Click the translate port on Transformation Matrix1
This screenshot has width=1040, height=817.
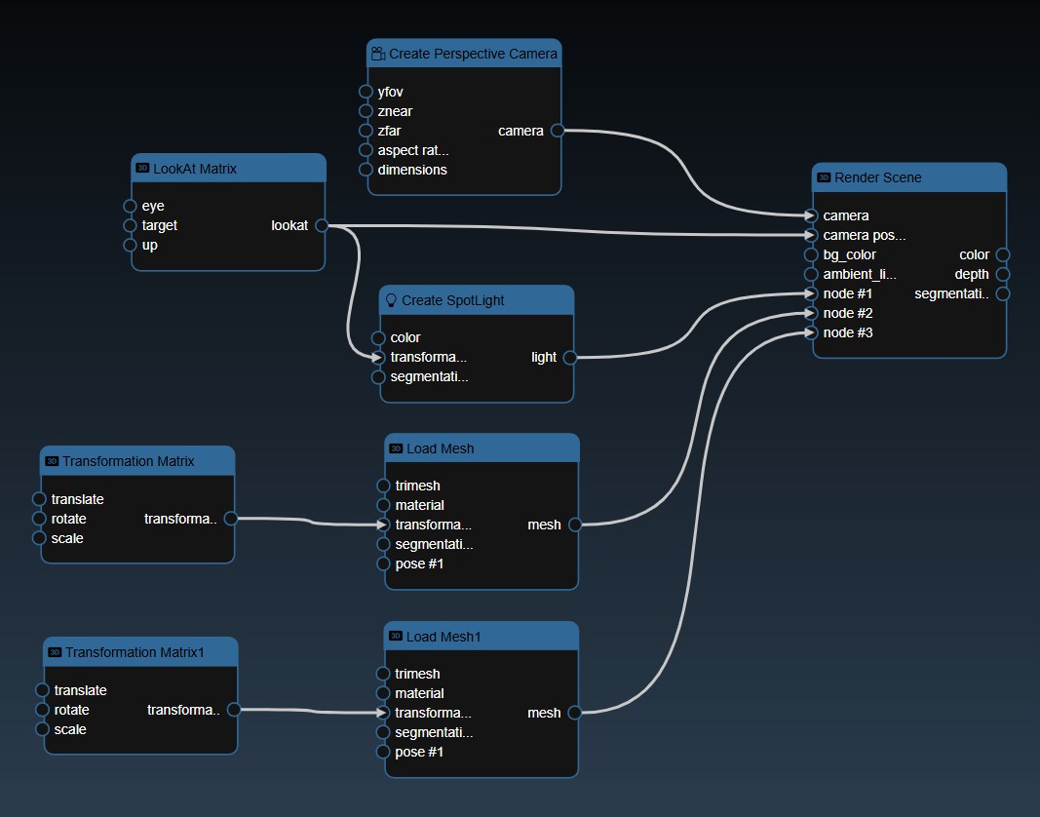point(42,690)
